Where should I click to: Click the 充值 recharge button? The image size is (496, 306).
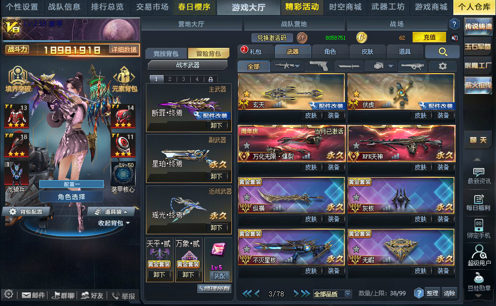pos(429,37)
